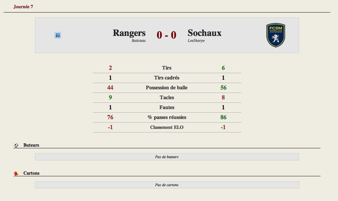Click the Classement ELO label
Viewport: 338px width, 201px height.
167,128
